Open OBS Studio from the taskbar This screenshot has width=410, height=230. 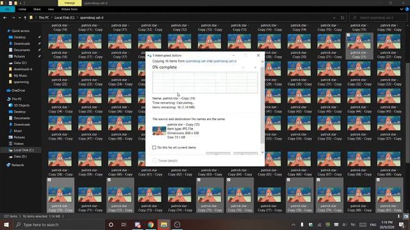(x=177, y=224)
